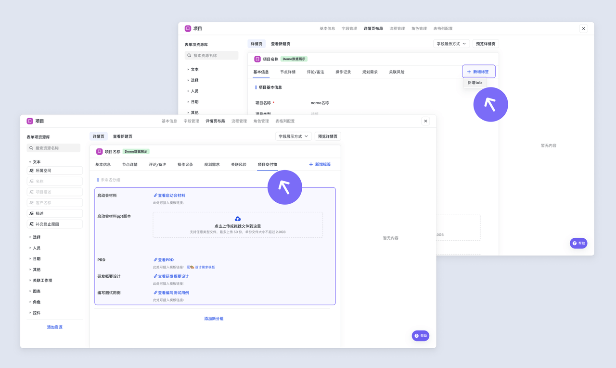
Task: Click link icon beside 查看PRD
Action: pyautogui.click(x=155, y=260)
